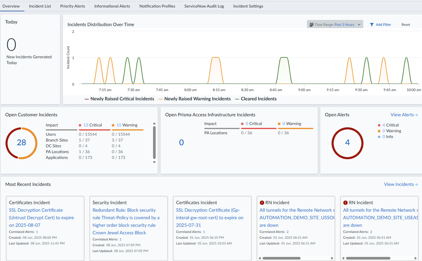Click red alert icon on USEAS RN Incident card
Screen dimensions: 422x261
345,203
